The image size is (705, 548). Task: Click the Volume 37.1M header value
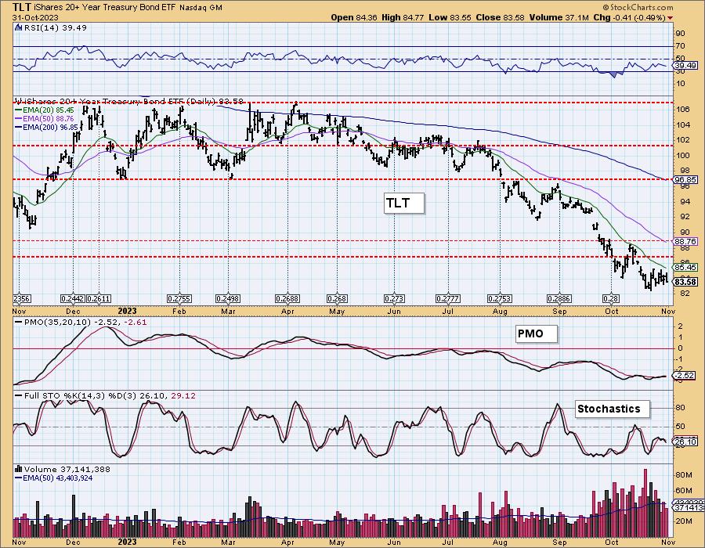pyautogui.click(x=559, y=17)
